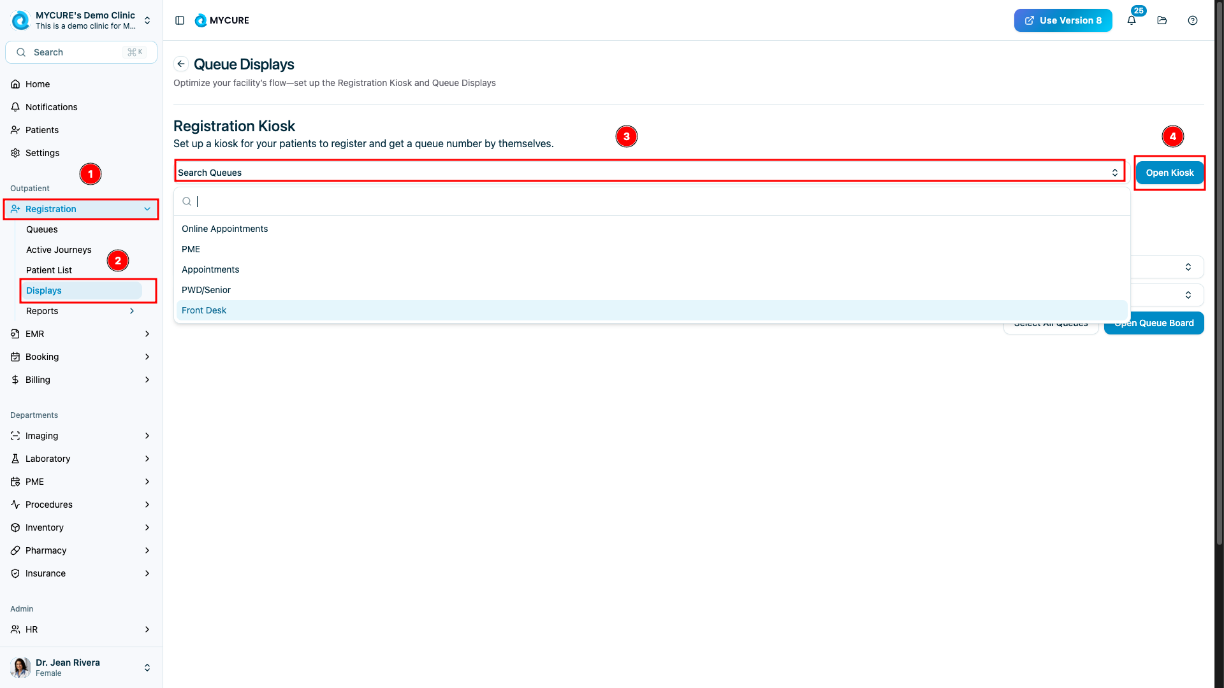The height and width of the screenshot is (688, 1224).
Task: Select Front Desk queue option
Action: [204, 310]
